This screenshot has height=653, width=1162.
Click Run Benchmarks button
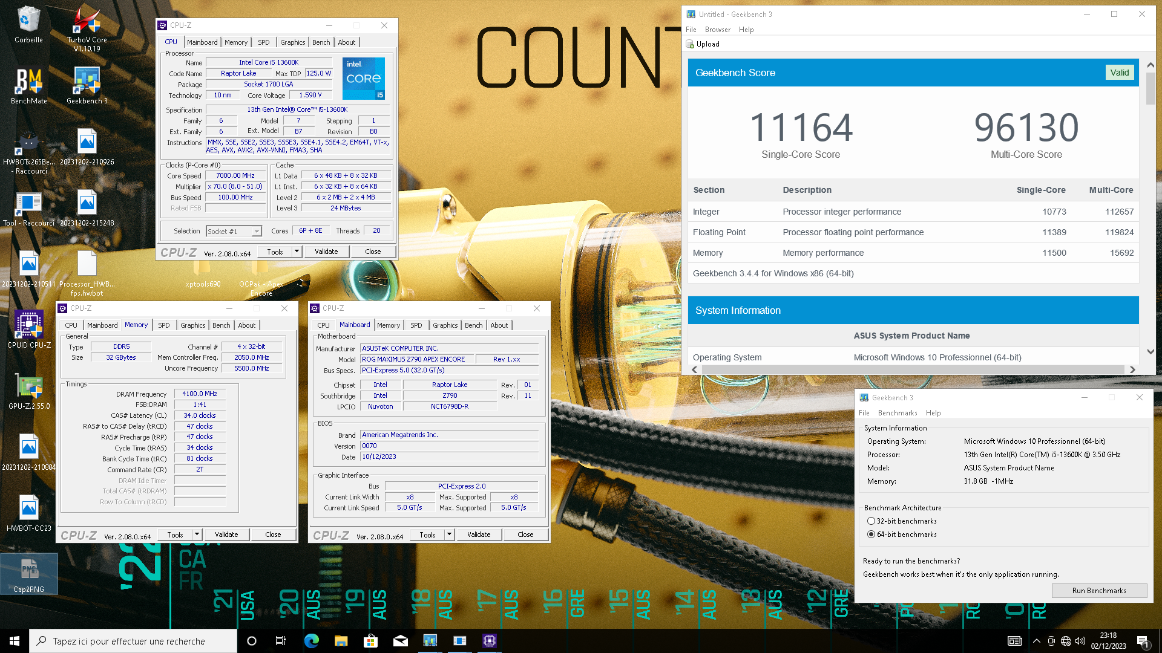pos(1099,591)
